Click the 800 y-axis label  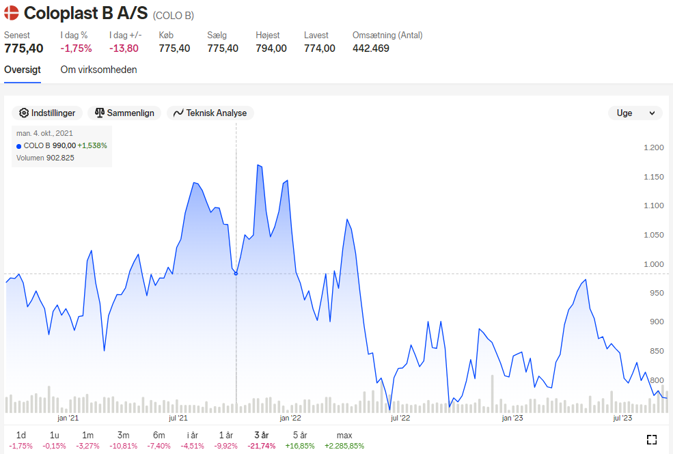[x=657, y=380]
